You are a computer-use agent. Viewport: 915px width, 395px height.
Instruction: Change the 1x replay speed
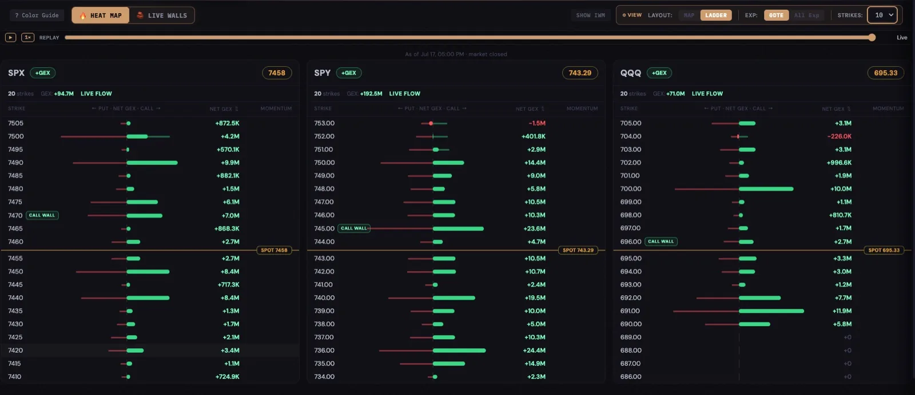click(27, 38)
